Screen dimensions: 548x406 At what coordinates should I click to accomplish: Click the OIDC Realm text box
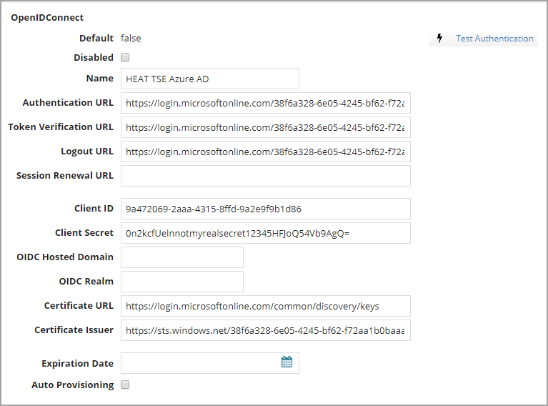pyautogui.click(x=182, y=282)
